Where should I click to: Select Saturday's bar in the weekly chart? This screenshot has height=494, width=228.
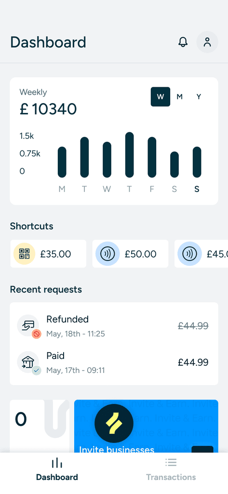click(x=174, y=165)
